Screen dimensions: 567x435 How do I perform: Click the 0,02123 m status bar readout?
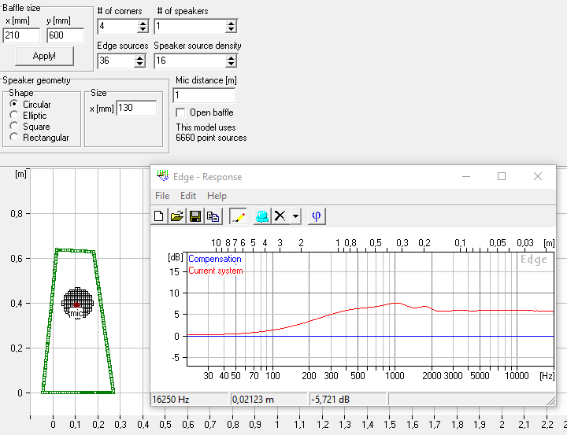click(x=269, y=400)
